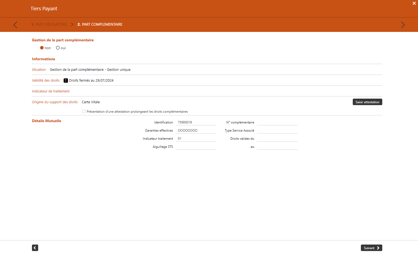
Task: Click the breadcrumb chevron between the steps
Action: tap(72, 25)
